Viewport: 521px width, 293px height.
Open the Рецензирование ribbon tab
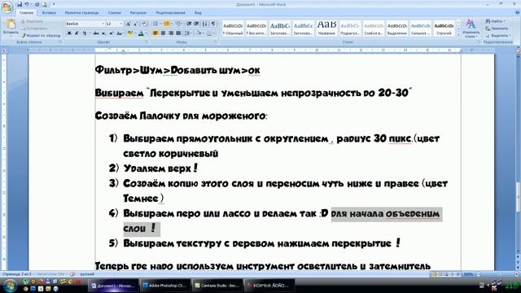170,13
